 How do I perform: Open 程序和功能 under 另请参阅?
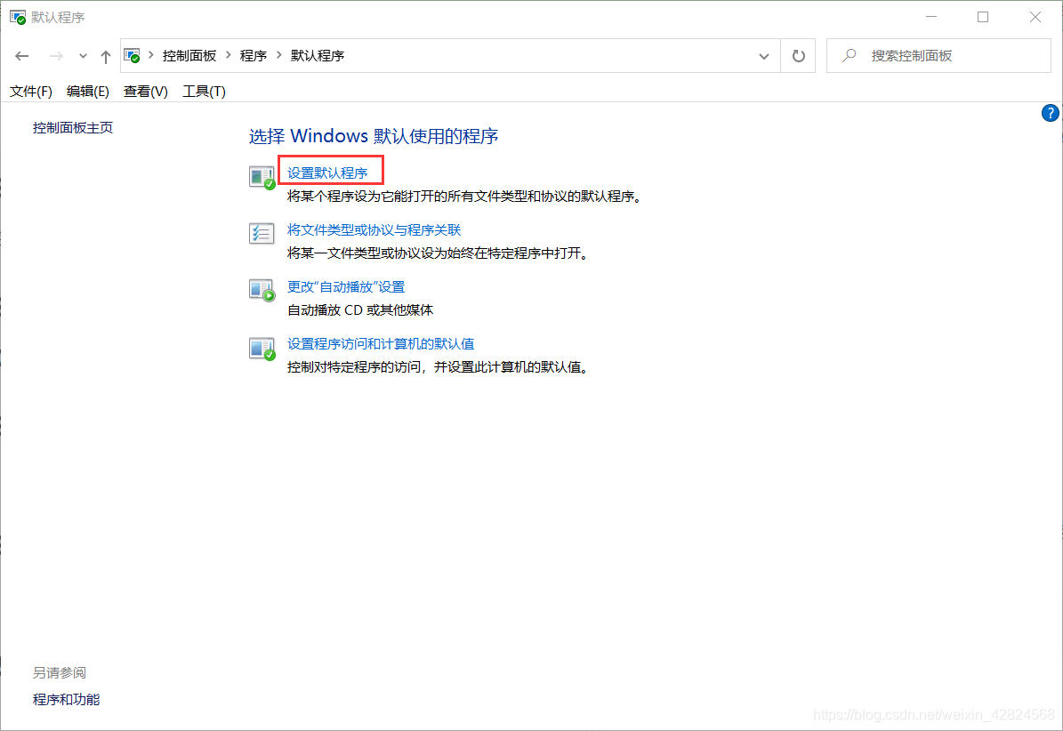(x=67, y=699)
